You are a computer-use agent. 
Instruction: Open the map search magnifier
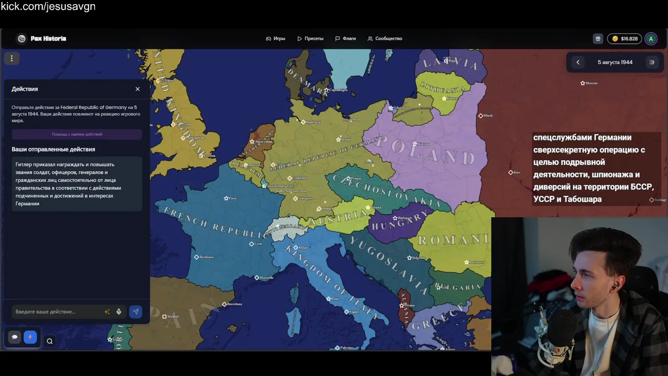pos(50,342)
